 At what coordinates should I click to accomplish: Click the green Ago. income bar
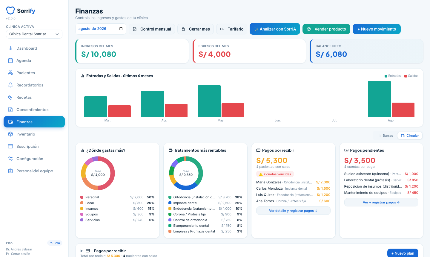pyautogui.click(x=379, y=99)
